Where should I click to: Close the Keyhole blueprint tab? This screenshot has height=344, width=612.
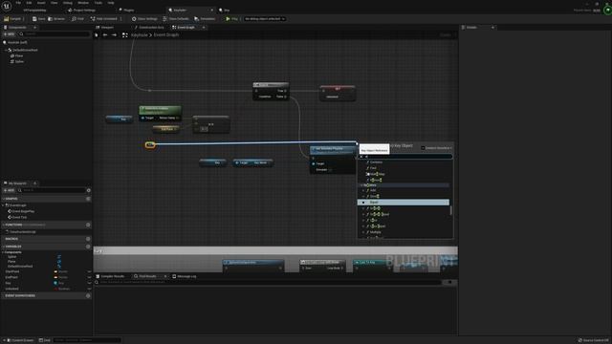pyautogui.click(x=212, y=11)
